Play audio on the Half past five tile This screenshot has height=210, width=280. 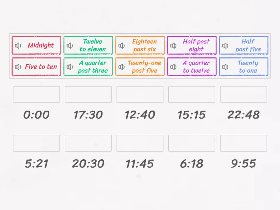click(x=225, y=45)
